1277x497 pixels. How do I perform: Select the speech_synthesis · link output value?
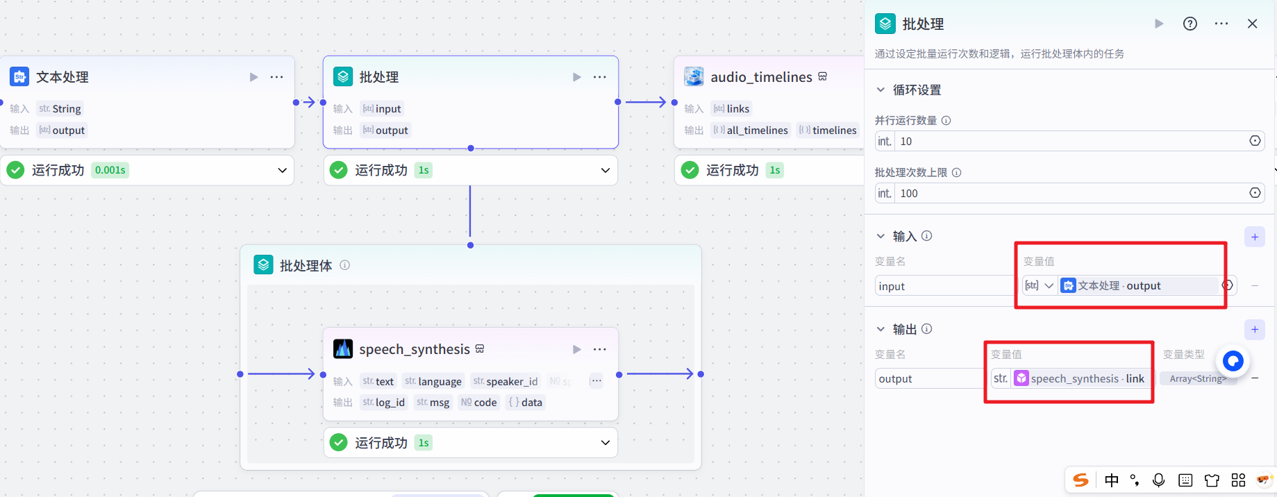coord(1078,378)
